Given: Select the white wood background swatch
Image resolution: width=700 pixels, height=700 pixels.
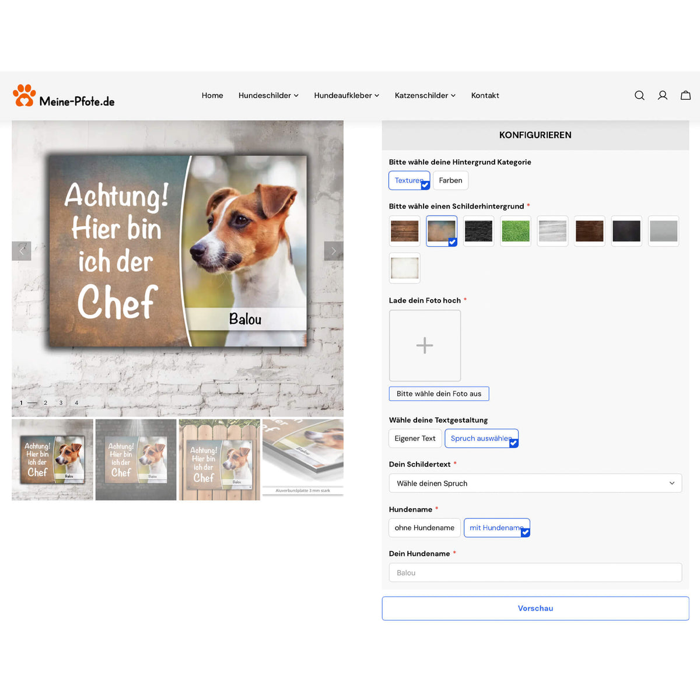Looking at the screenshot, I should click(x=553, y=231).
